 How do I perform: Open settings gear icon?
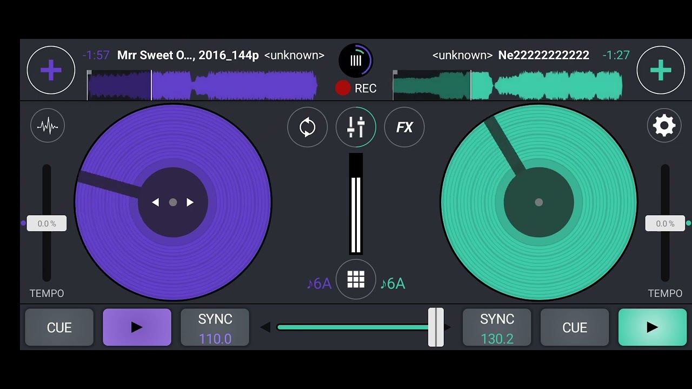click(x=664, y=126)
